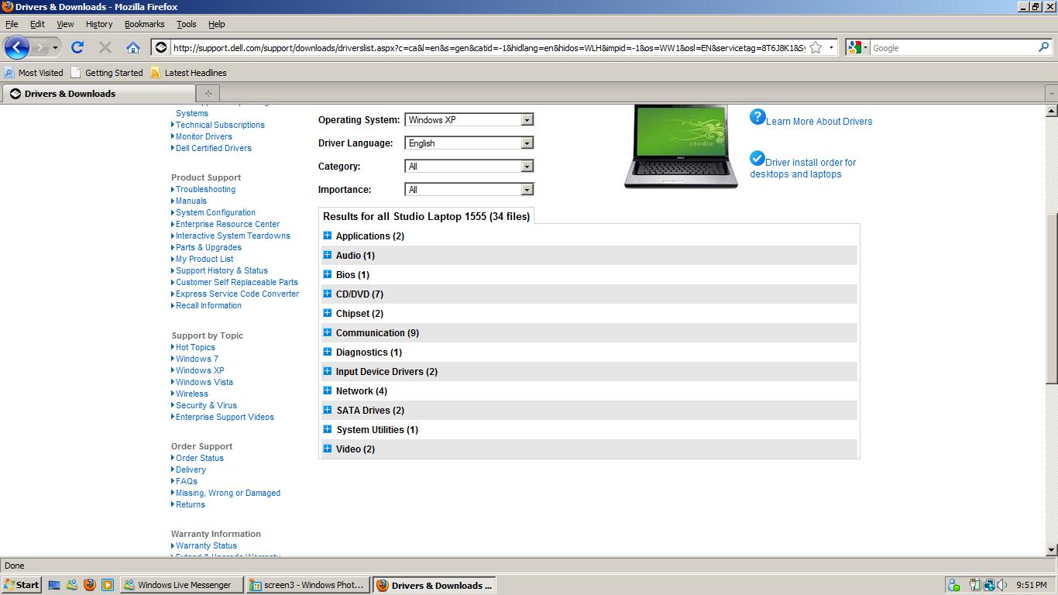This screenshot has width=1058, height=595.
Task: Open the Dell Certified Drivers link
Action: pyautogui.click(x=214, y=148)
